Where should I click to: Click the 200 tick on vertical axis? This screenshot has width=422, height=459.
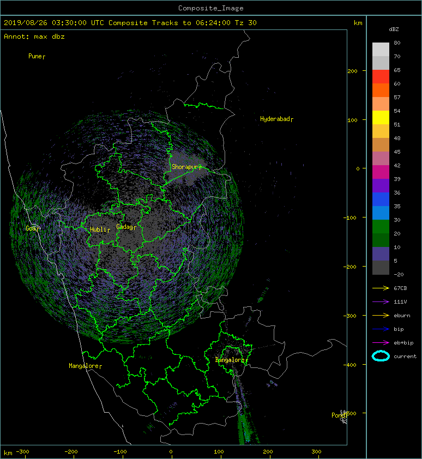[x=352, y=71]
